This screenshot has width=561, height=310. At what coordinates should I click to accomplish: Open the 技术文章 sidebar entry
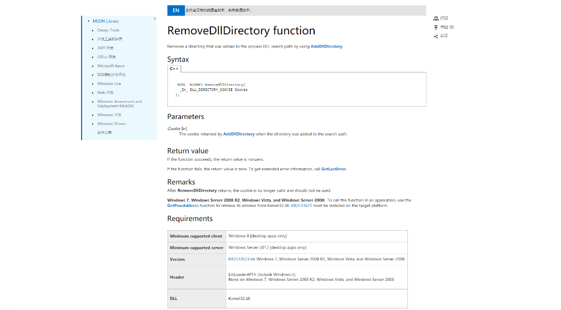[104, 133]
